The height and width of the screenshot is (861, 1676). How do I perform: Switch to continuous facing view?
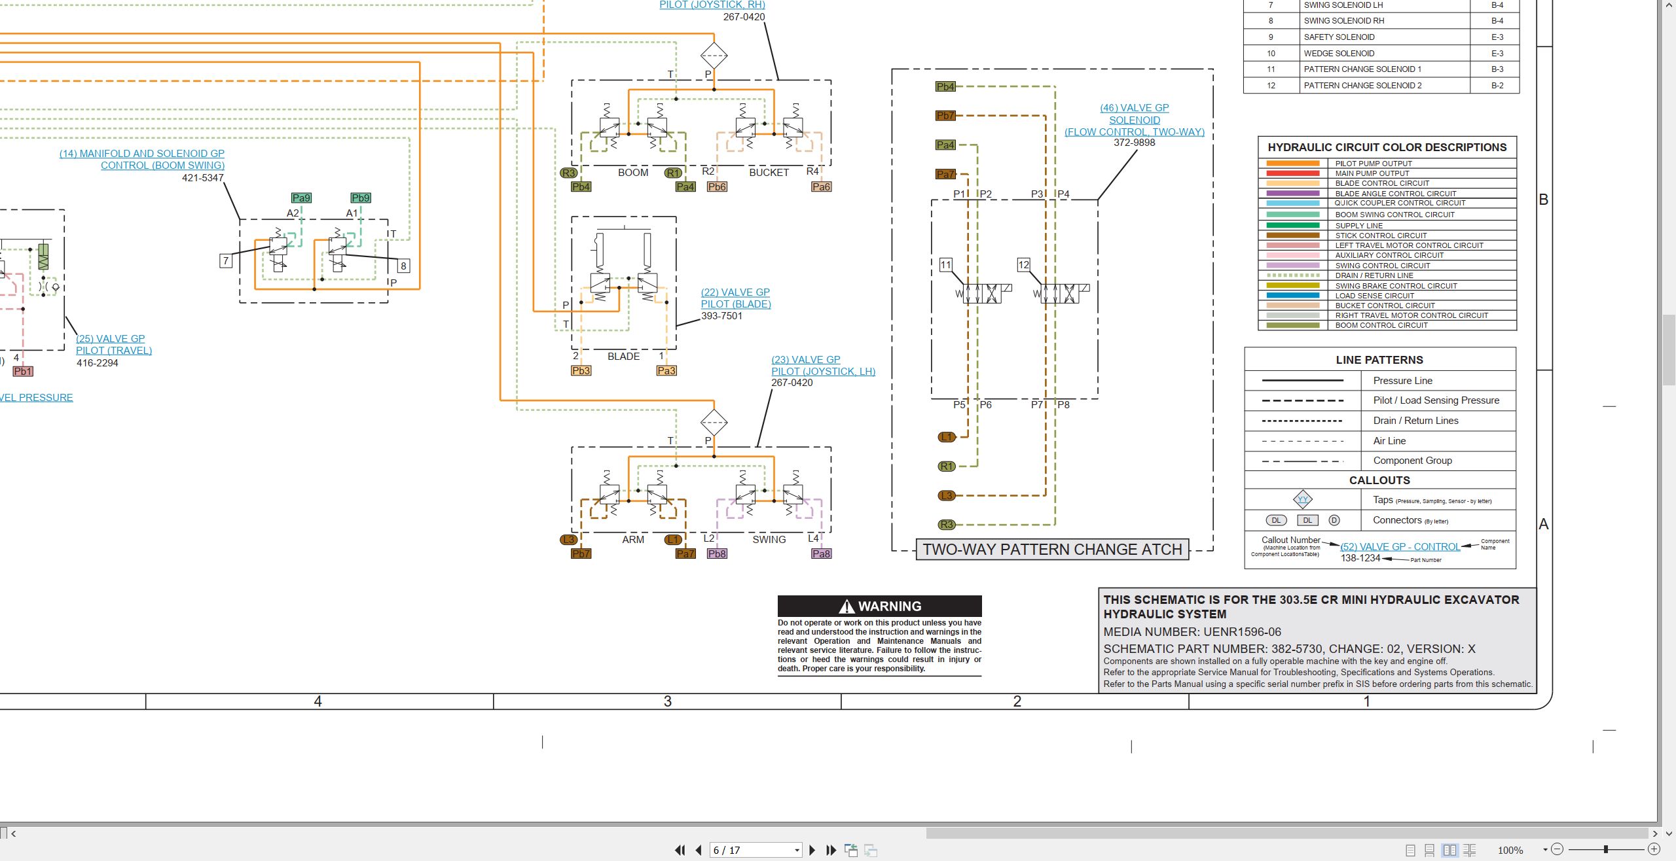click(1470, 850)
